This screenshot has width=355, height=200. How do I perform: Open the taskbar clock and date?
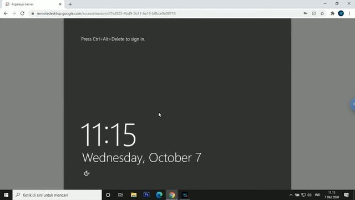[332, 195]
